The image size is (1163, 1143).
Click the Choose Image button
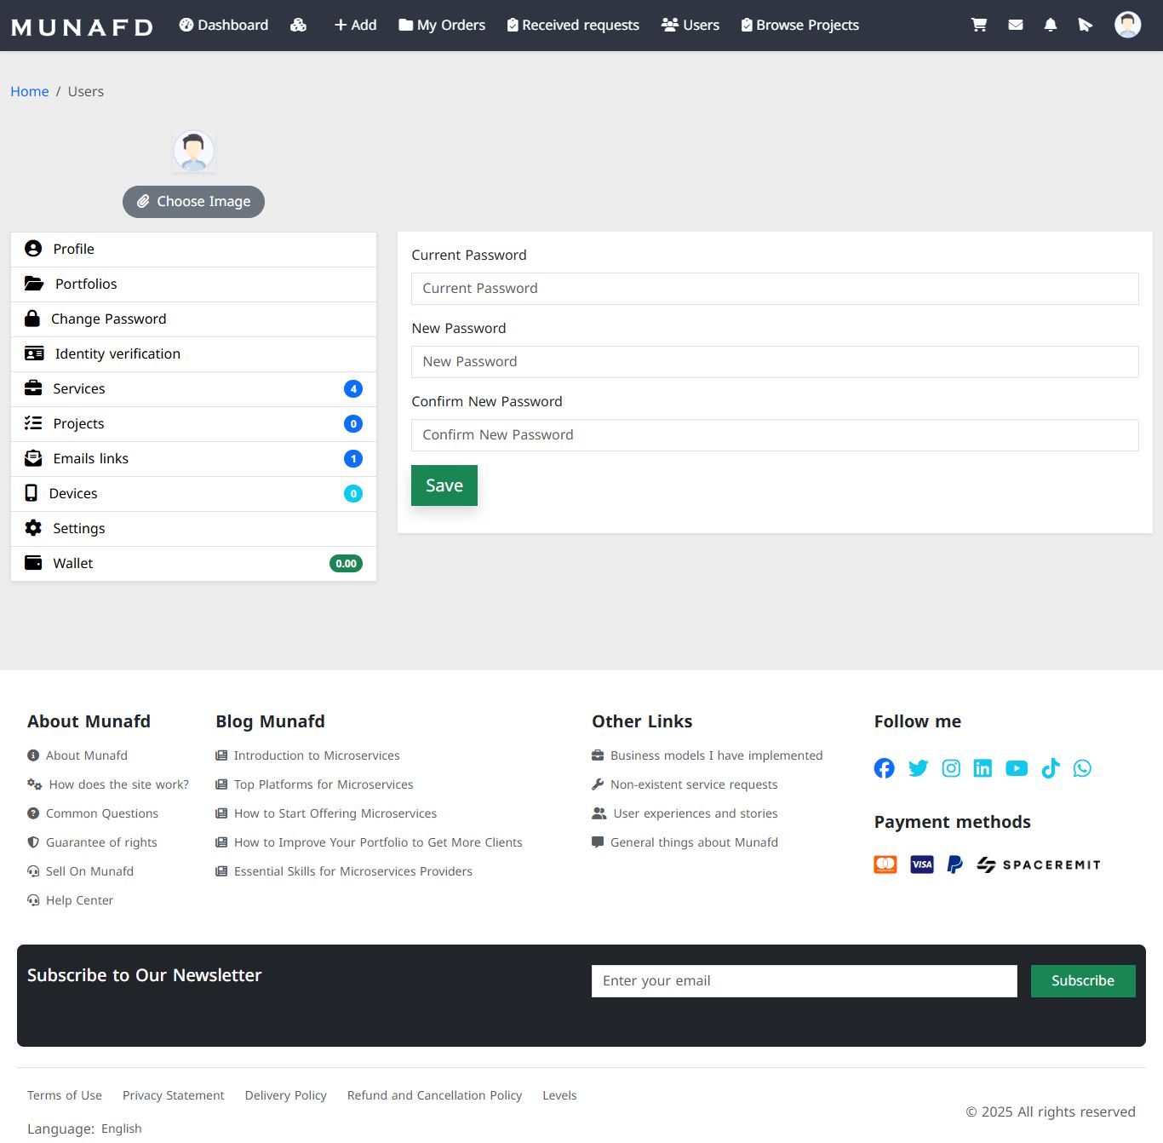pyautogui.click(x=193, y=202)
